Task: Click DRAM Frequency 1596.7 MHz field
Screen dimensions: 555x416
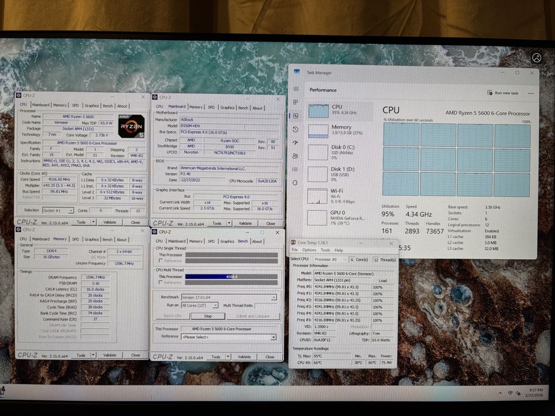Action: click(x=95, y=278)
